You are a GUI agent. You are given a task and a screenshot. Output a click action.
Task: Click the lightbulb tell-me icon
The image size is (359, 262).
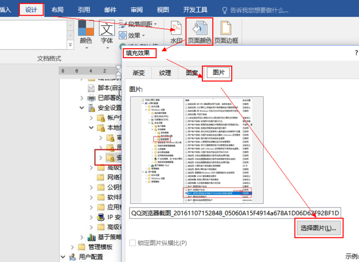click(x=225, y=10)
